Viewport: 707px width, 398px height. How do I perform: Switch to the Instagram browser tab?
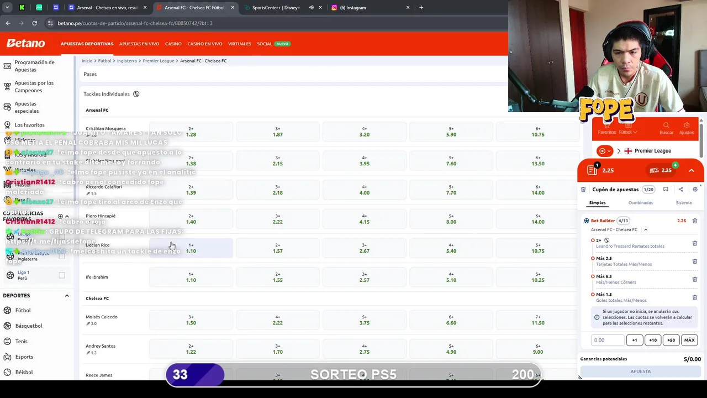[372, 8]
